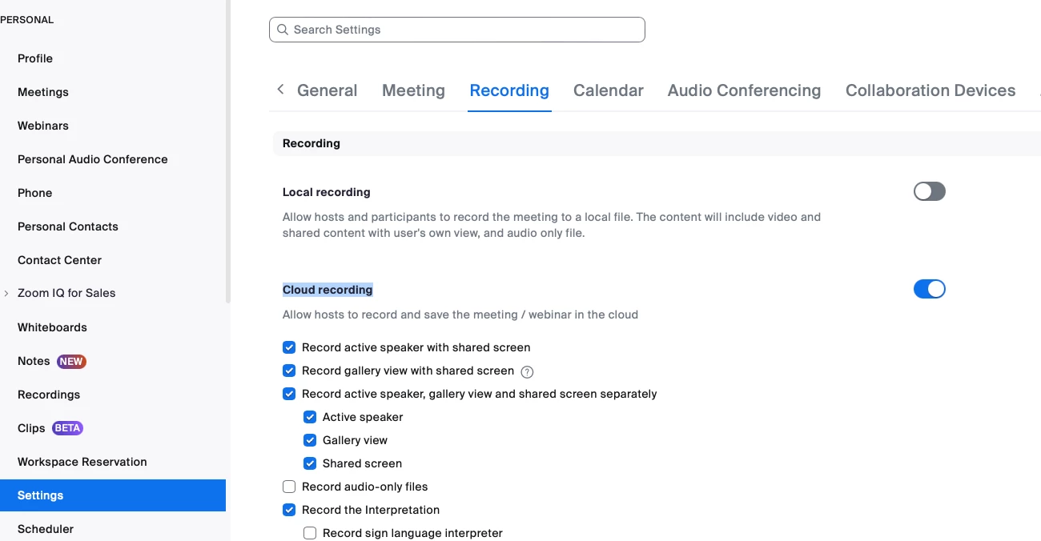Open Recordings in the sidebar
1041x541 pixels.
(x=49, y=395)
